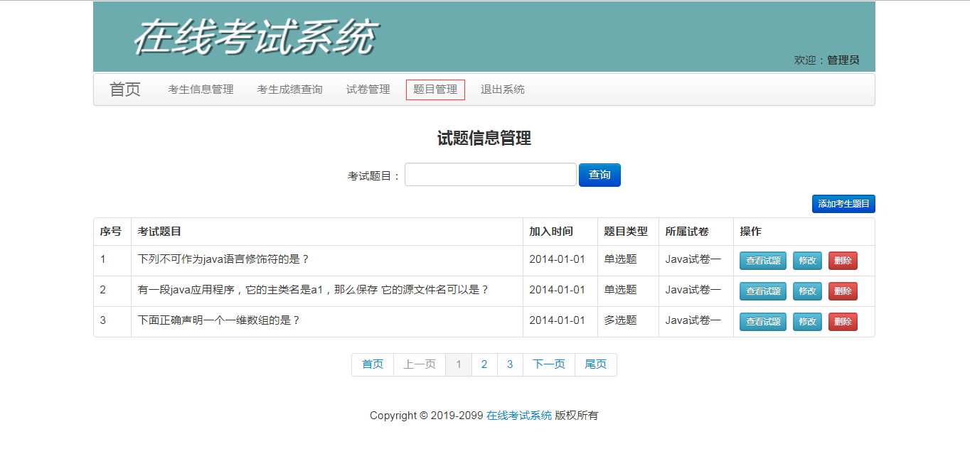Delete the 一维数组 question row
970x466 pixels.
(x=843, y=322)
